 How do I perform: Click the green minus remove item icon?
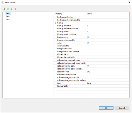click(8, 9)
